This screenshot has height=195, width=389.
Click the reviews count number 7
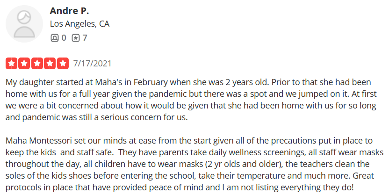coord(85,38)
